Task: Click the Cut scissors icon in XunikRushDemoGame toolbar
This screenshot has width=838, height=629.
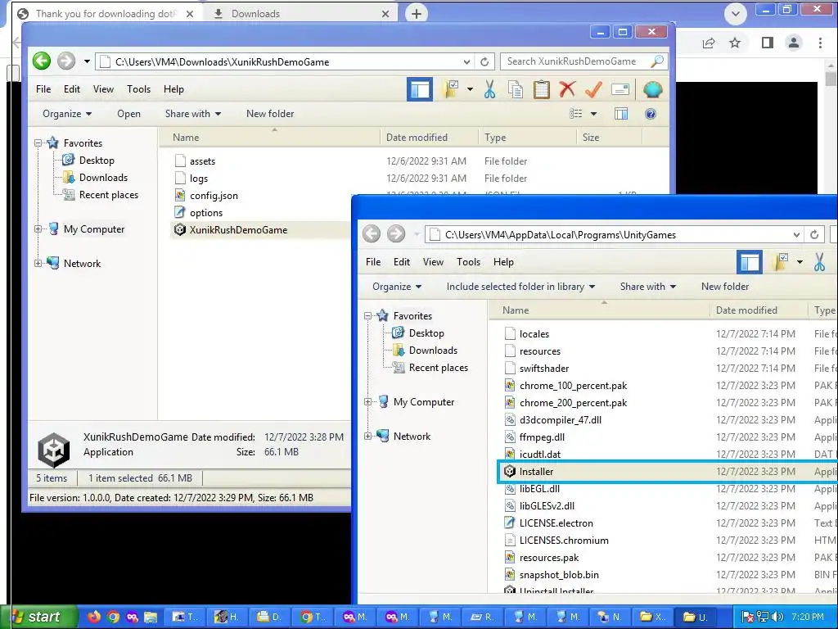Action: [489, 89]
